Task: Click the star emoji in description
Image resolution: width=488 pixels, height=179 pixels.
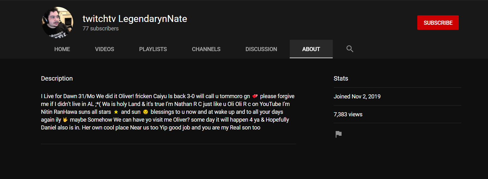Action: click(x=116, y=112)
